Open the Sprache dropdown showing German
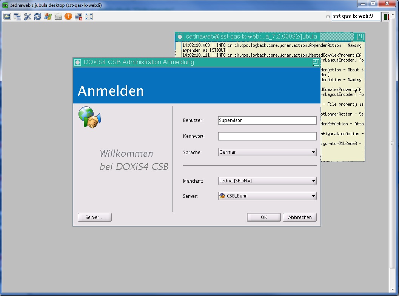This screenshot has width=399, height=296. [x=267, y=152]
